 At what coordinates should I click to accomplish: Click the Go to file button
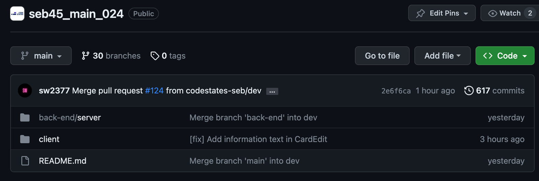(382, 56)
